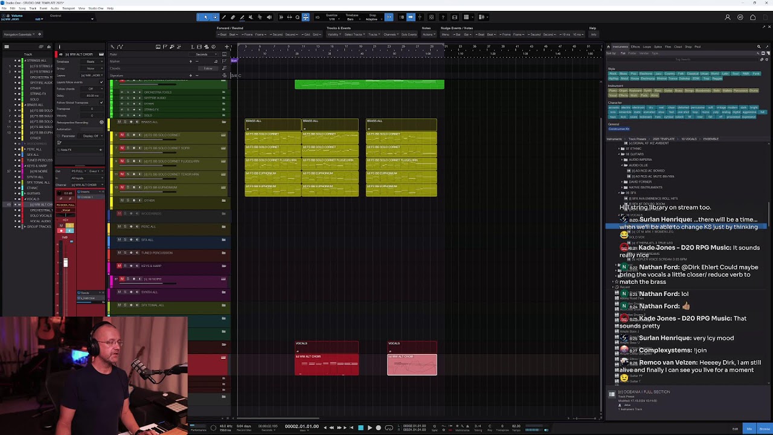This screenshot has width=773, height=435.
Task: Solo the SYNTH ALL track
Action: 125,292
